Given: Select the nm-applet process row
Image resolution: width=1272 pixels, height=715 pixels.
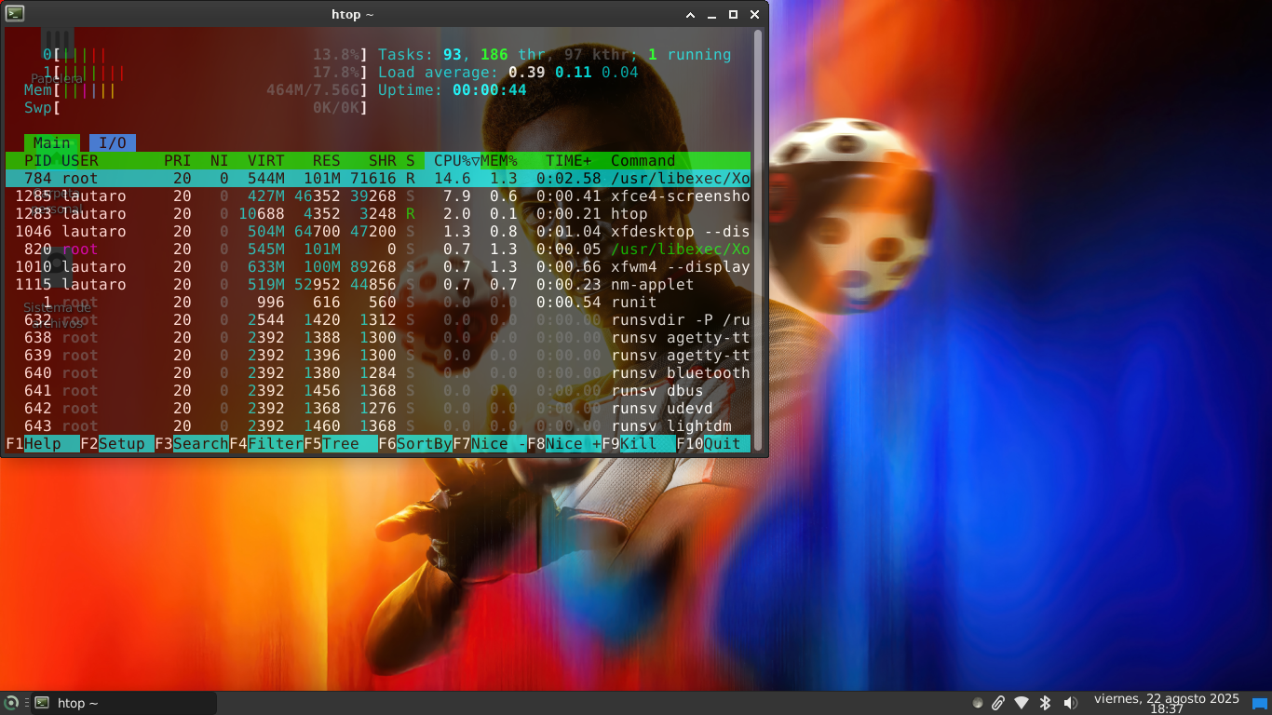Looking at the screenshot, I should [x=378, y=285].
